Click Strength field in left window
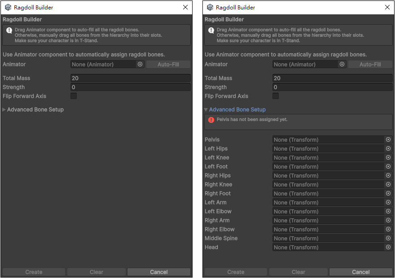 point(131,87)
